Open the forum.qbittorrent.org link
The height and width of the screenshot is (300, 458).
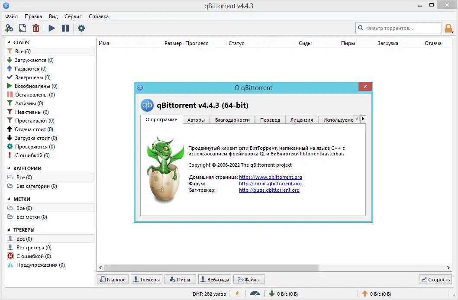click(x=270, y=184)
